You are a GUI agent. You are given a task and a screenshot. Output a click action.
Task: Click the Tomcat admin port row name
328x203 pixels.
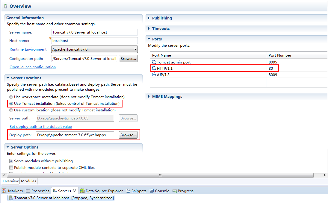tap(174, 62)
